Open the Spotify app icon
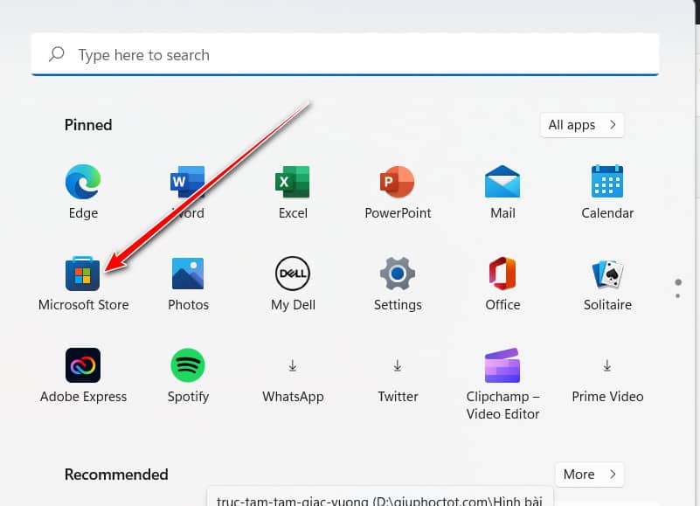Viewport: 700px width, 506px height. pyautogui.click(x=188, y=365)
